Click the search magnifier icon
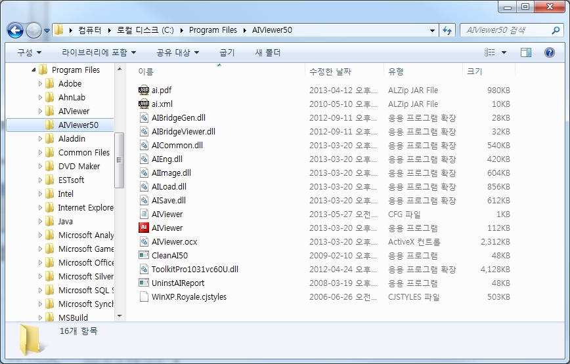570x364 pixels. tap(556, 30)
